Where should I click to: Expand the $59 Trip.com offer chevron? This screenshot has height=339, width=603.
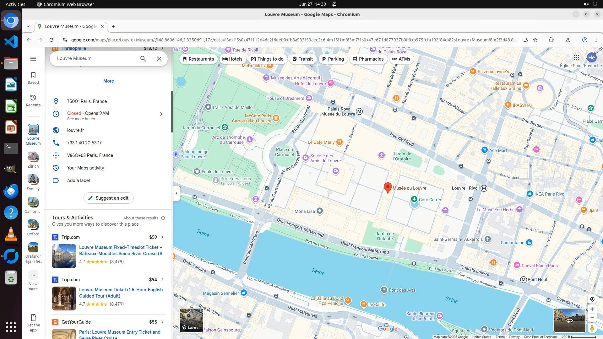(162, 237)
